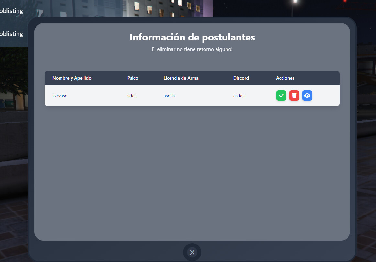Click the Acciones column header

(285, 78)
